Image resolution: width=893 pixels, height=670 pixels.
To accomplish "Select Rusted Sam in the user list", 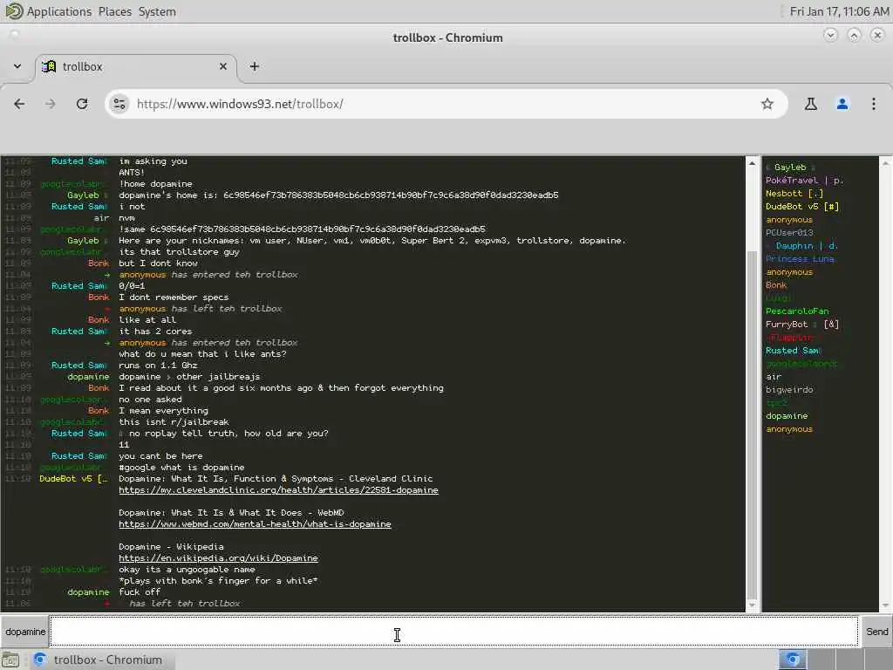I will pos(793,351).
